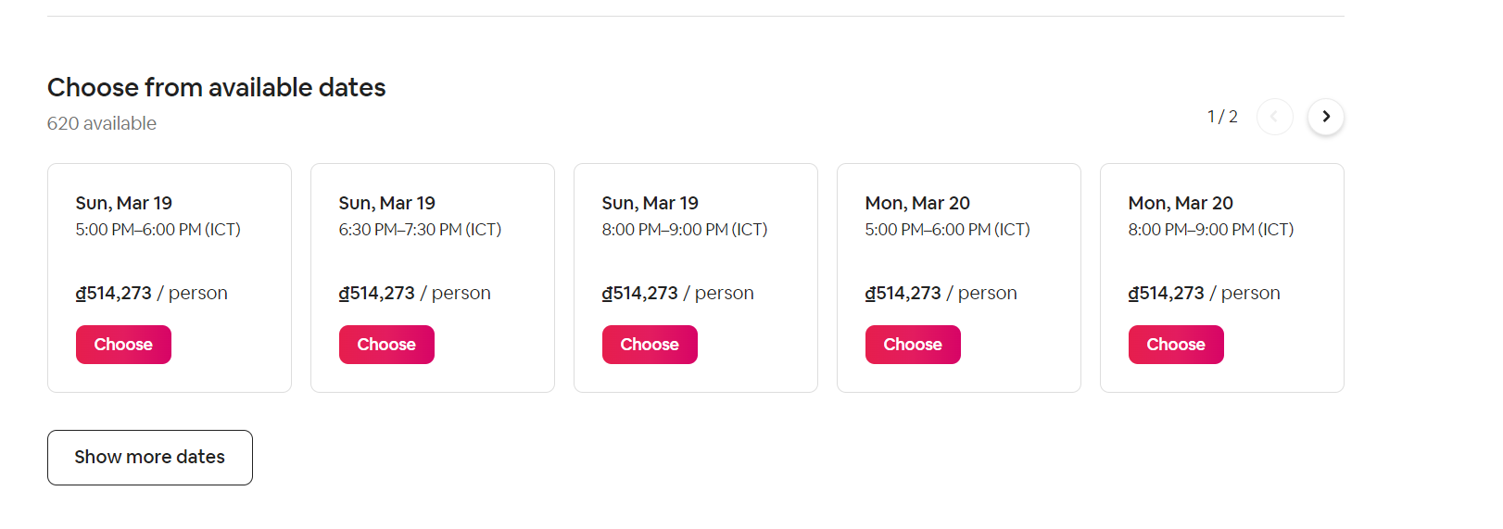Viewport: 1503px width, 529px height.
Task: Choose the Sun, Mar 19 6:30 PM slot
Action: [x=386, y=345]
